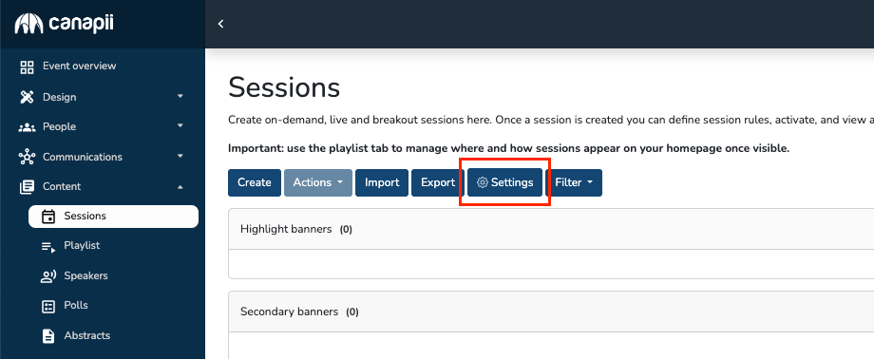Image resolution: width=874 pixels, height=359 pixels.
Task: Click the Speakers icon in sidebar
Action: [x=48, y=276]
